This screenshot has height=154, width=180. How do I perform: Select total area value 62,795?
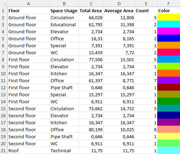(x=91, y=24)
